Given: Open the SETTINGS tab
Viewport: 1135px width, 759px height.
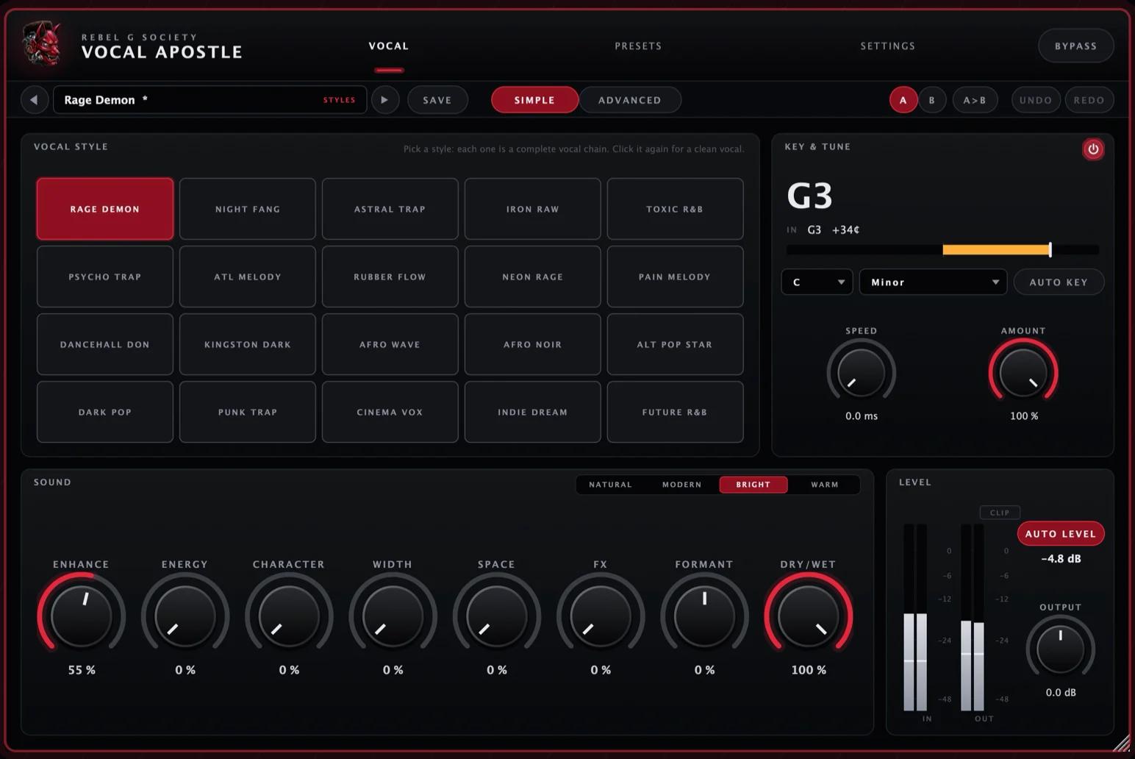Looking at the screenshot, I should click(887, 46).
